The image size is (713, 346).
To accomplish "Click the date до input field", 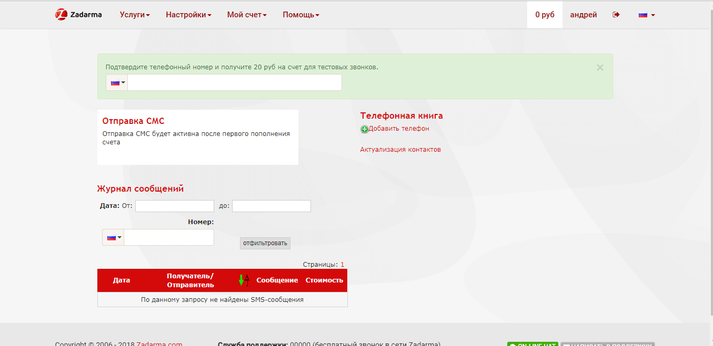I will 272,206.
